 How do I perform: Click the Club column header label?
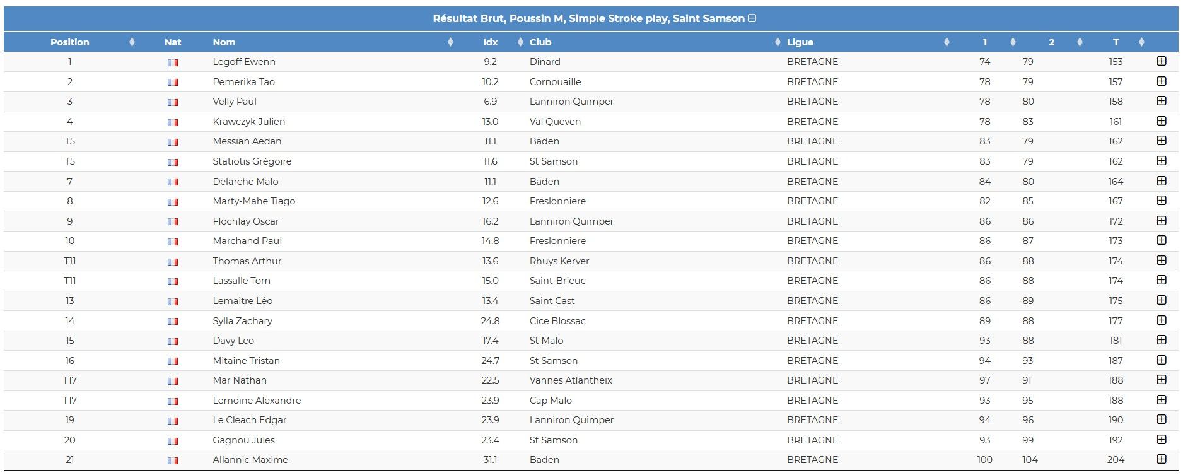coord(540,42)
